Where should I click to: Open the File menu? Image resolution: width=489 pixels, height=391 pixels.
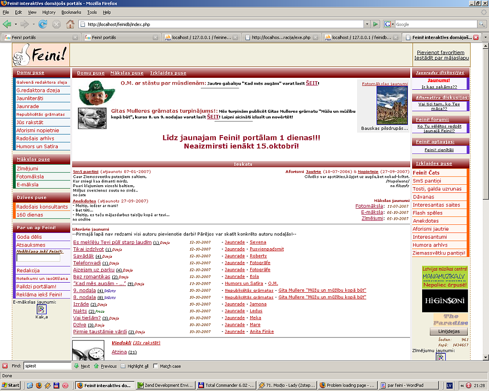(x=6, y=12)
